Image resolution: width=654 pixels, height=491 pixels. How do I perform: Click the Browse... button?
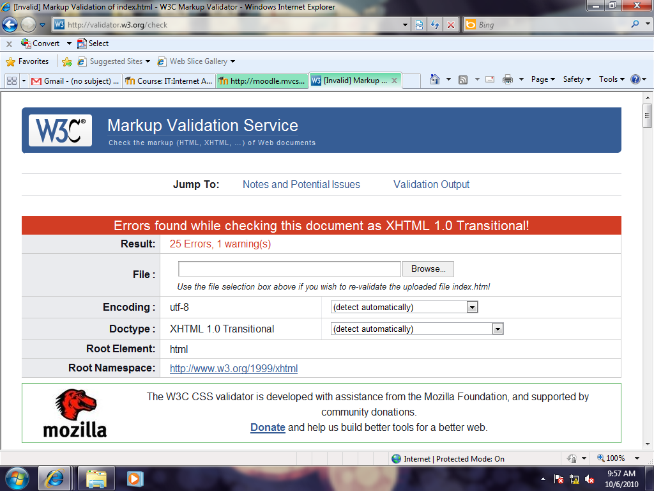click(428, 269)
